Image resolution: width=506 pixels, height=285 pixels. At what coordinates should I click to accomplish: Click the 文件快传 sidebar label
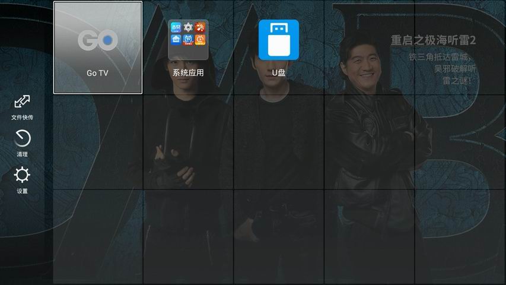22,118
